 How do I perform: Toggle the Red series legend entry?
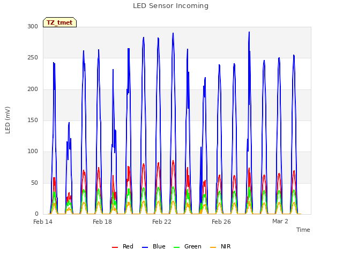click(123, 246)
